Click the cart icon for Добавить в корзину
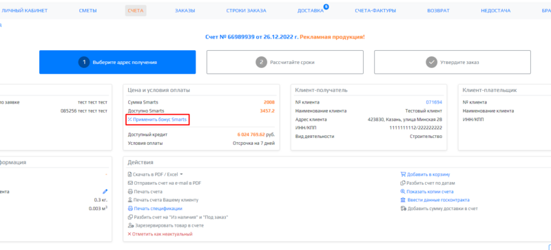Viewport: 551px width, 250px height. click(x=403, y=174)
